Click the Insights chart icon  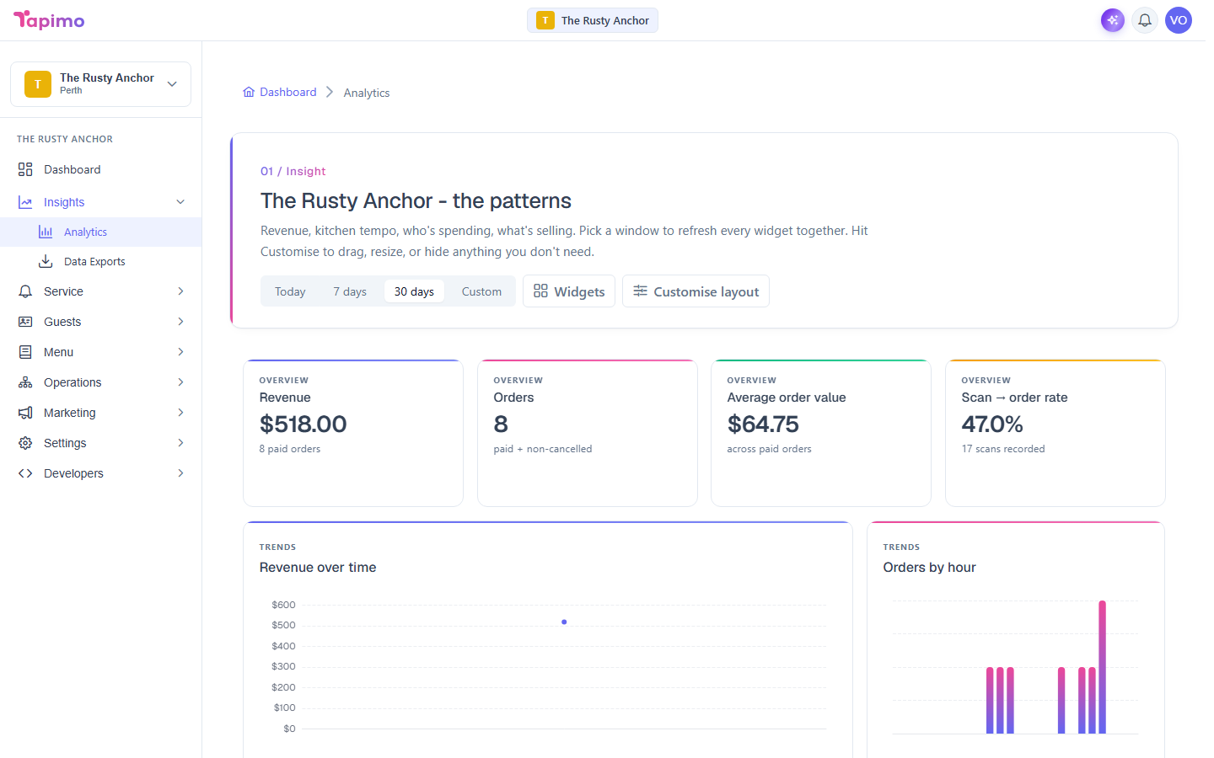pyautogui.click(x=25, y=202)
